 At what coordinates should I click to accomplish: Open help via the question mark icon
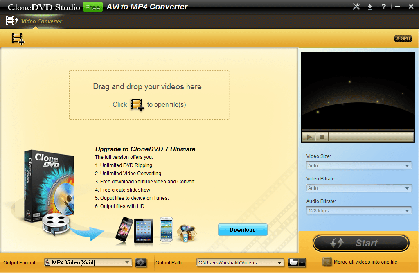point(384,7)
